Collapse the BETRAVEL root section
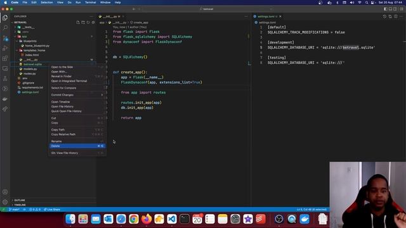The image size is (406, 228). point(20,23)
